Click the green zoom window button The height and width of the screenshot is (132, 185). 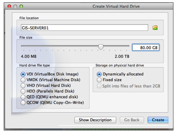coord(22,6)
